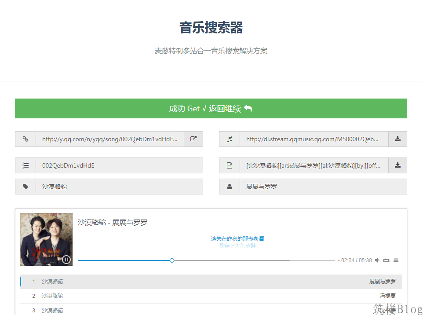
Task: Mute the player volume
Action: (x=377, y=260)
